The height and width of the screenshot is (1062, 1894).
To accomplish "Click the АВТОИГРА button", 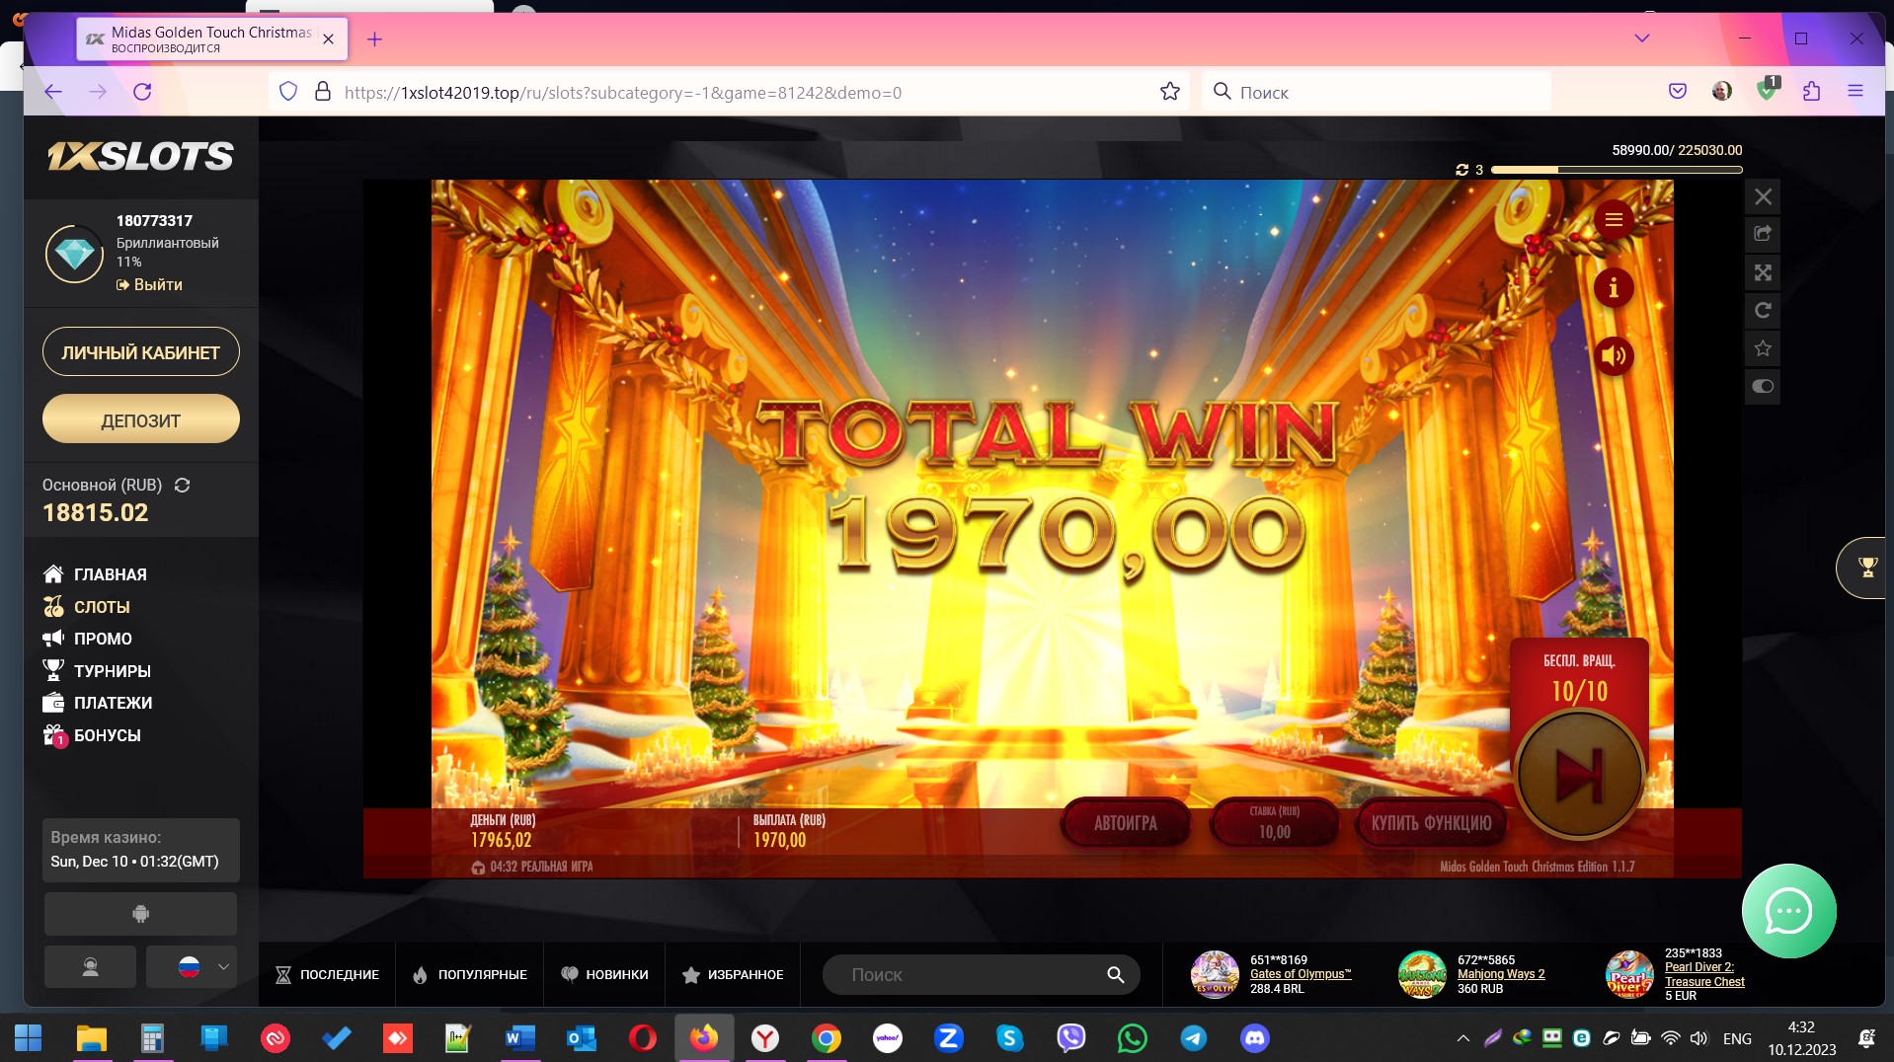I will (1126, 823).
